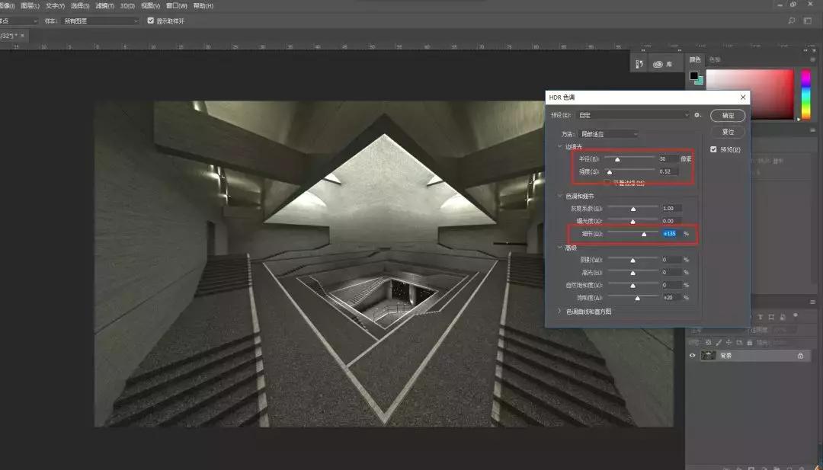Hide the 背景 layer with eye icon
This screenshot has width=823, height=470.
[692, 356]
